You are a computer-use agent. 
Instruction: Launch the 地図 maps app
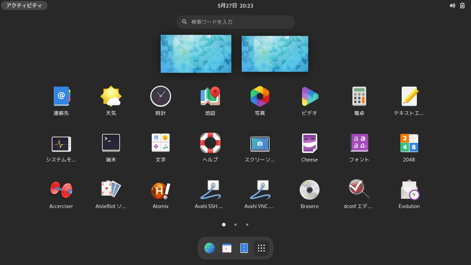coord(210,96)
